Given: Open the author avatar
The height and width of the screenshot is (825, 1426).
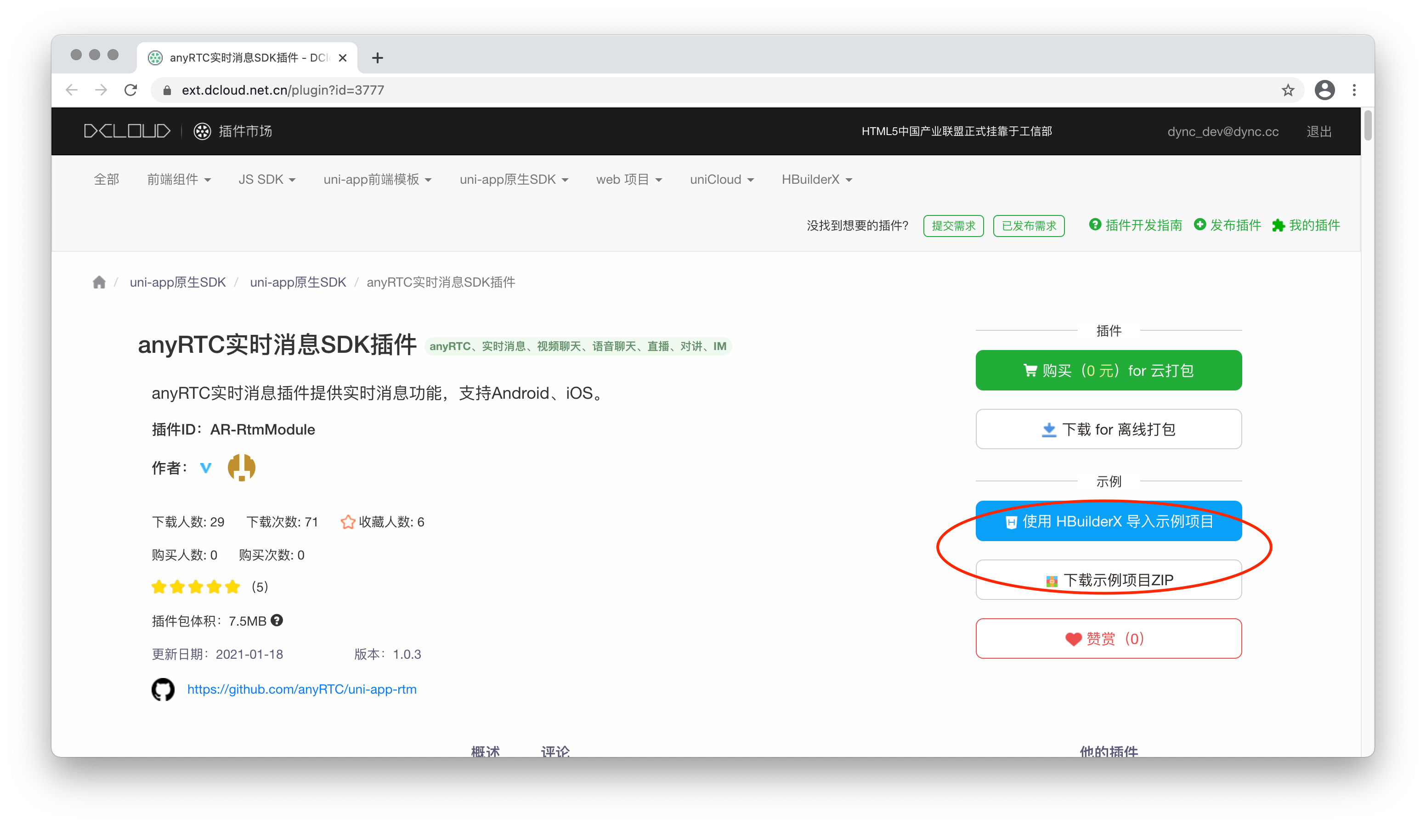Looking at the screenshot, I should 242,467.
